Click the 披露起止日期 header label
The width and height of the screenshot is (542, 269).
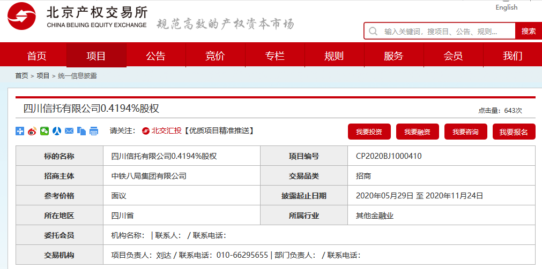(x=304, y=196)
